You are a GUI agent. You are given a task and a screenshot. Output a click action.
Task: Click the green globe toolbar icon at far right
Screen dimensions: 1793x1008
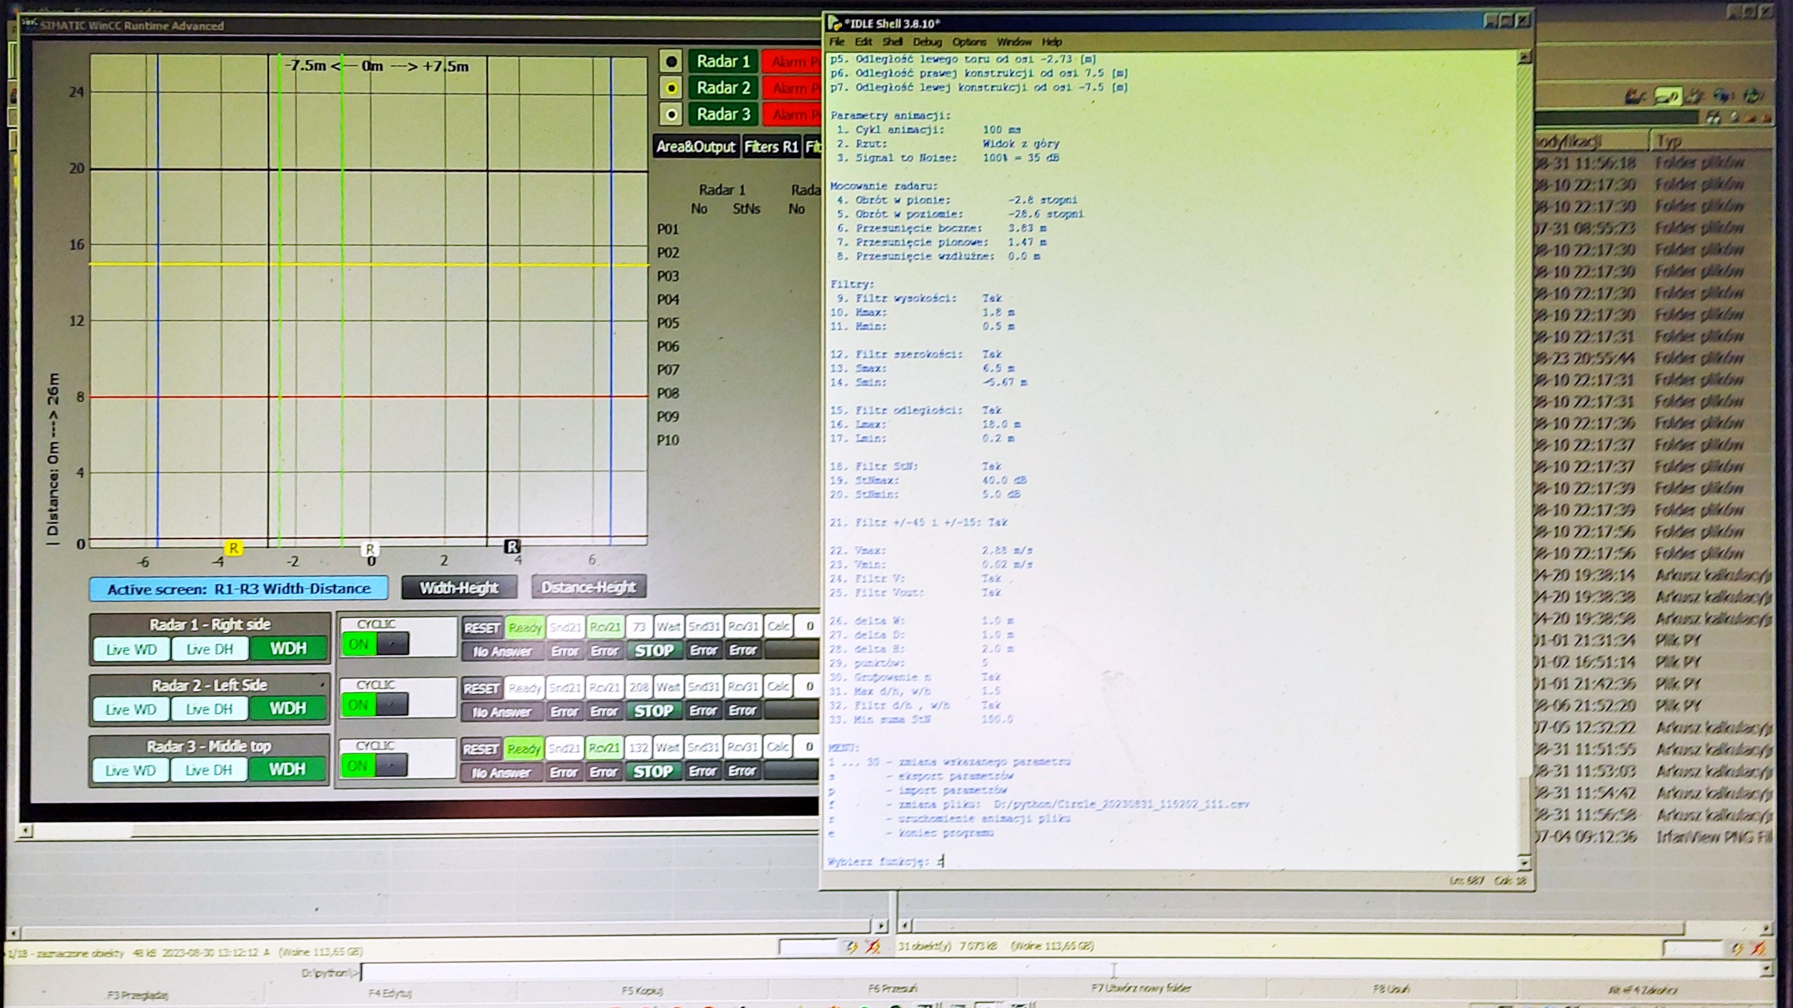[1752, 95]
